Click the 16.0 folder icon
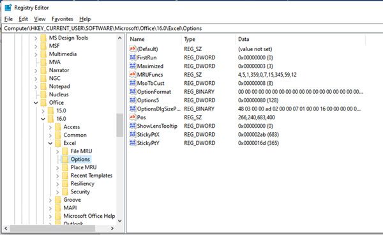The width and height of the screenshot is (383, 235). (x=50, y=119)
